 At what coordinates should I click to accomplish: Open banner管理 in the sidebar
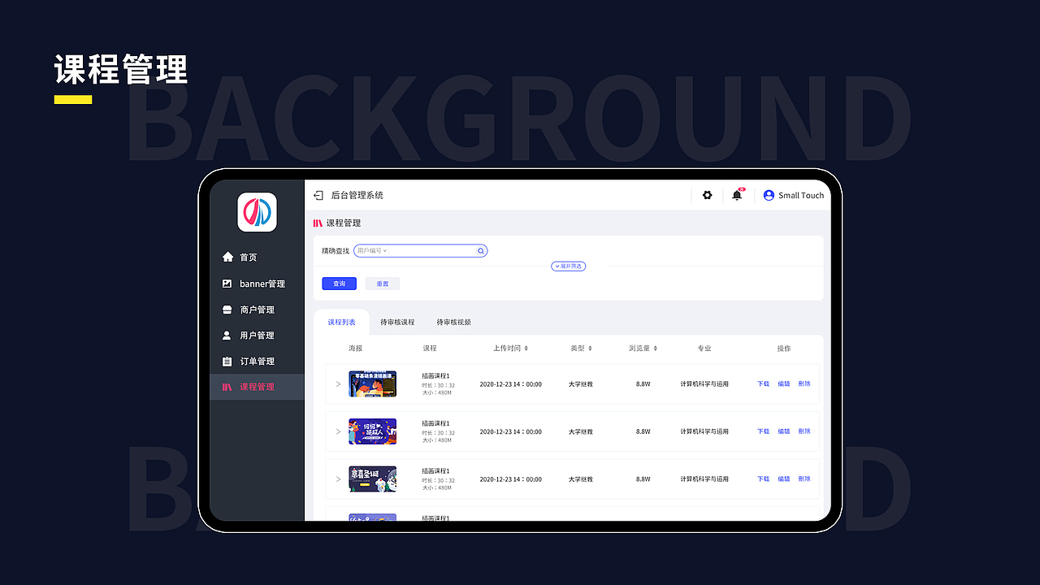coord(257,284)
